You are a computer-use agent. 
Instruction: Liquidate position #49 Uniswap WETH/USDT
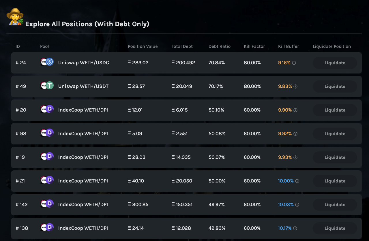(x=335, y=86)
